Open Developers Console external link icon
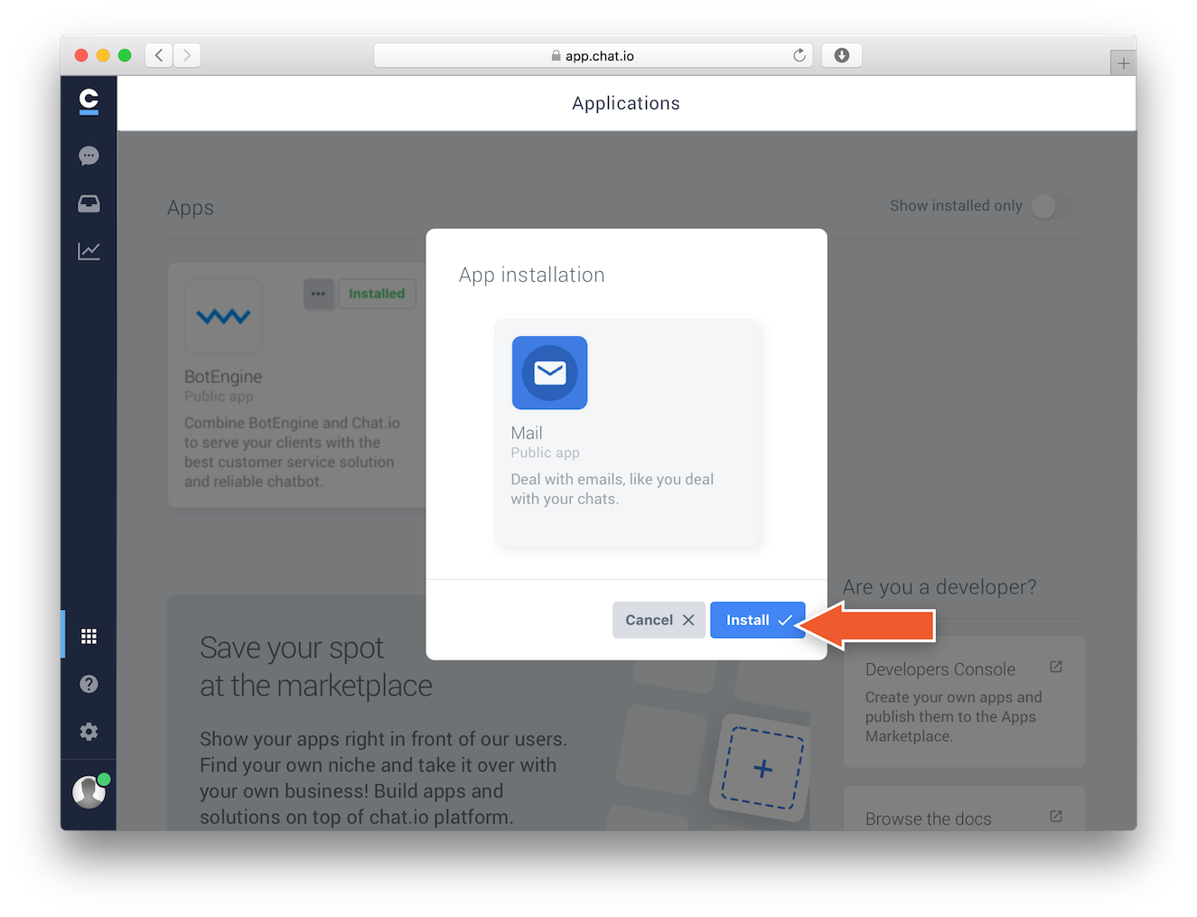Image resolution: width=1197 pixels, height=917 pixels. click(x=1056, y=667)
